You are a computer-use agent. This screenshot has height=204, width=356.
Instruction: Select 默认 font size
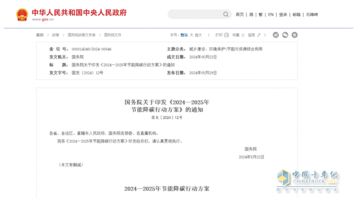pyautogui.click(x=184, y=35)
